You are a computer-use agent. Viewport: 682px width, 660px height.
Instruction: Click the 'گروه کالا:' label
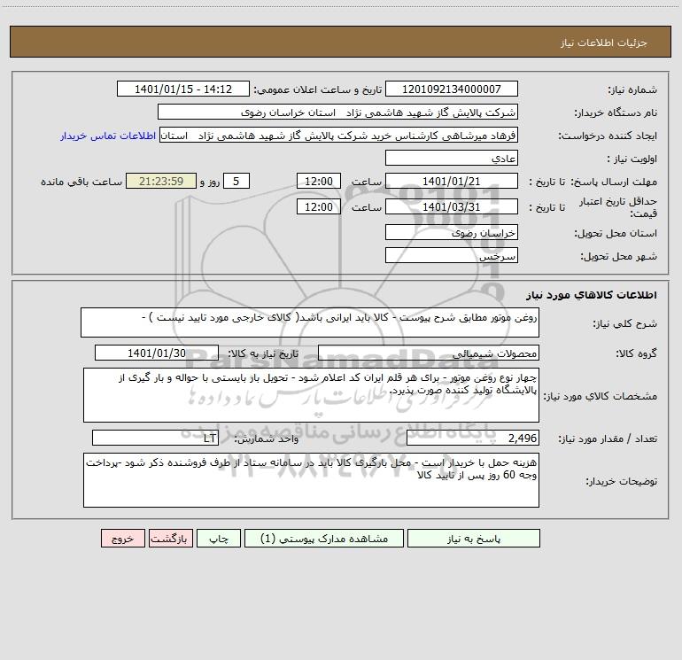[636, 353]
